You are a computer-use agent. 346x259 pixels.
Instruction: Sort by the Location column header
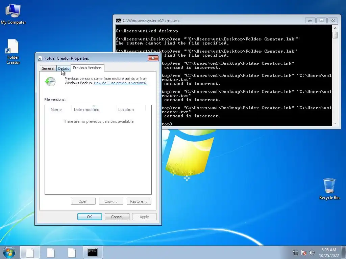131,110
